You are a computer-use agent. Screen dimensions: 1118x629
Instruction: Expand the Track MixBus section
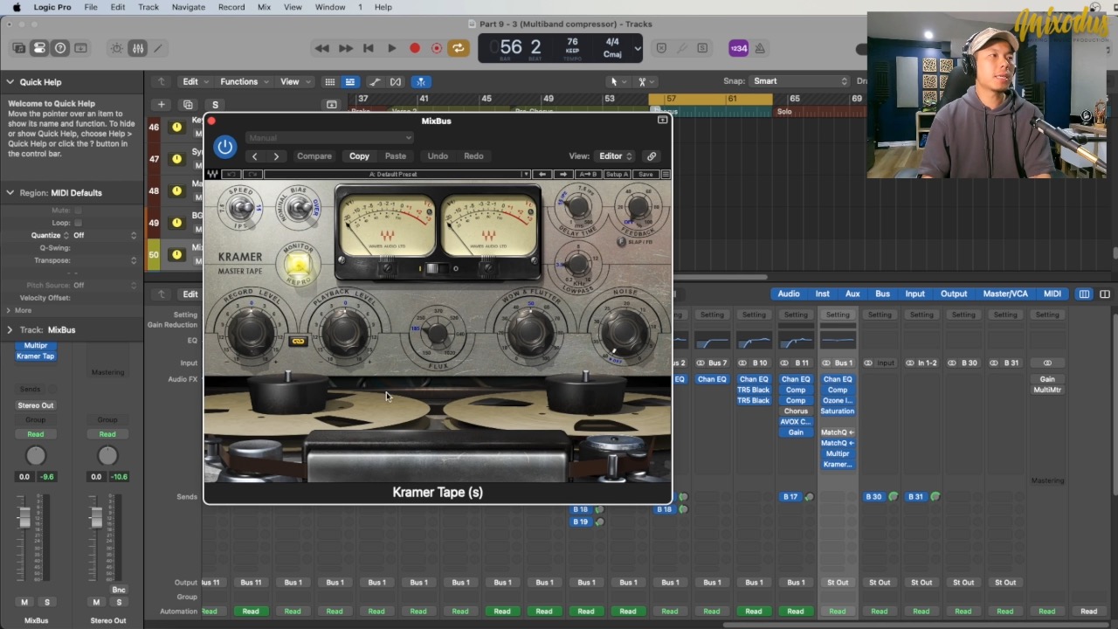coord(10,330)
